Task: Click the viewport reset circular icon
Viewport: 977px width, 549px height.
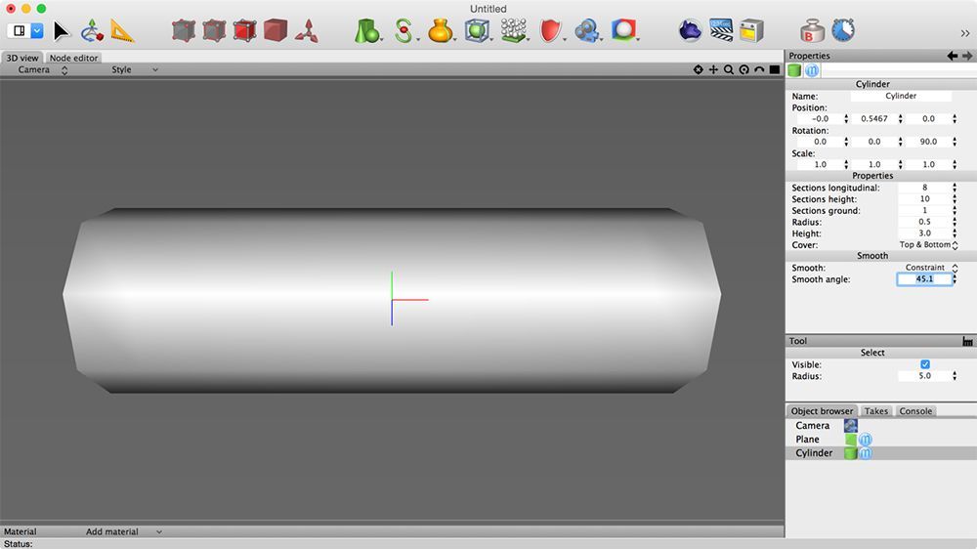Action: pos(743,69)
